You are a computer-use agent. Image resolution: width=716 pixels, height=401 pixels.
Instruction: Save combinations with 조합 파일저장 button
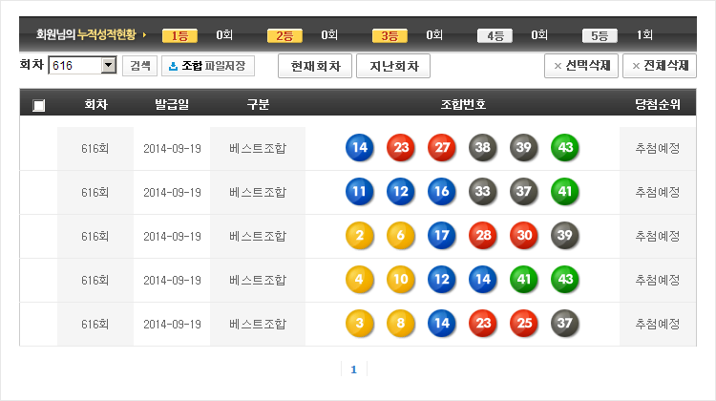tap(208, 66)
